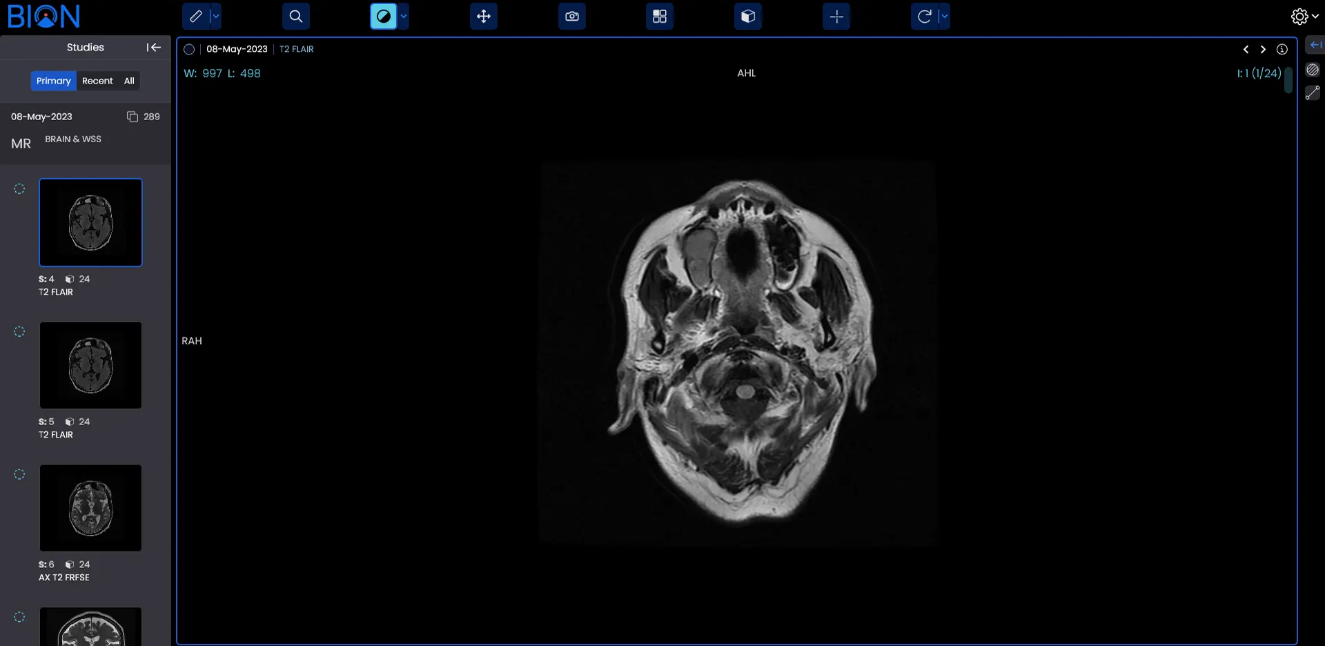Expand the rotate tool dropdown
Image resolution: width=1325 pixels, height=646 pixels.
pos(945,16)
